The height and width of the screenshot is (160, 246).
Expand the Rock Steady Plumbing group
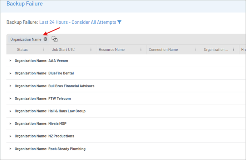click(x=10, y=149)
